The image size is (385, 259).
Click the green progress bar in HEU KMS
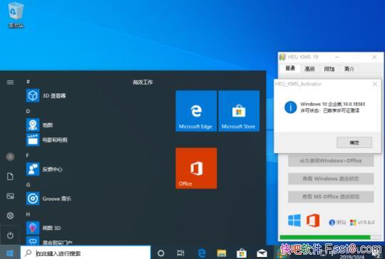pos(330,237)
